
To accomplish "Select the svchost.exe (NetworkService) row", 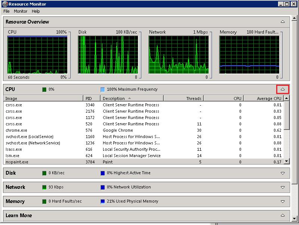I will pos(144,143).
